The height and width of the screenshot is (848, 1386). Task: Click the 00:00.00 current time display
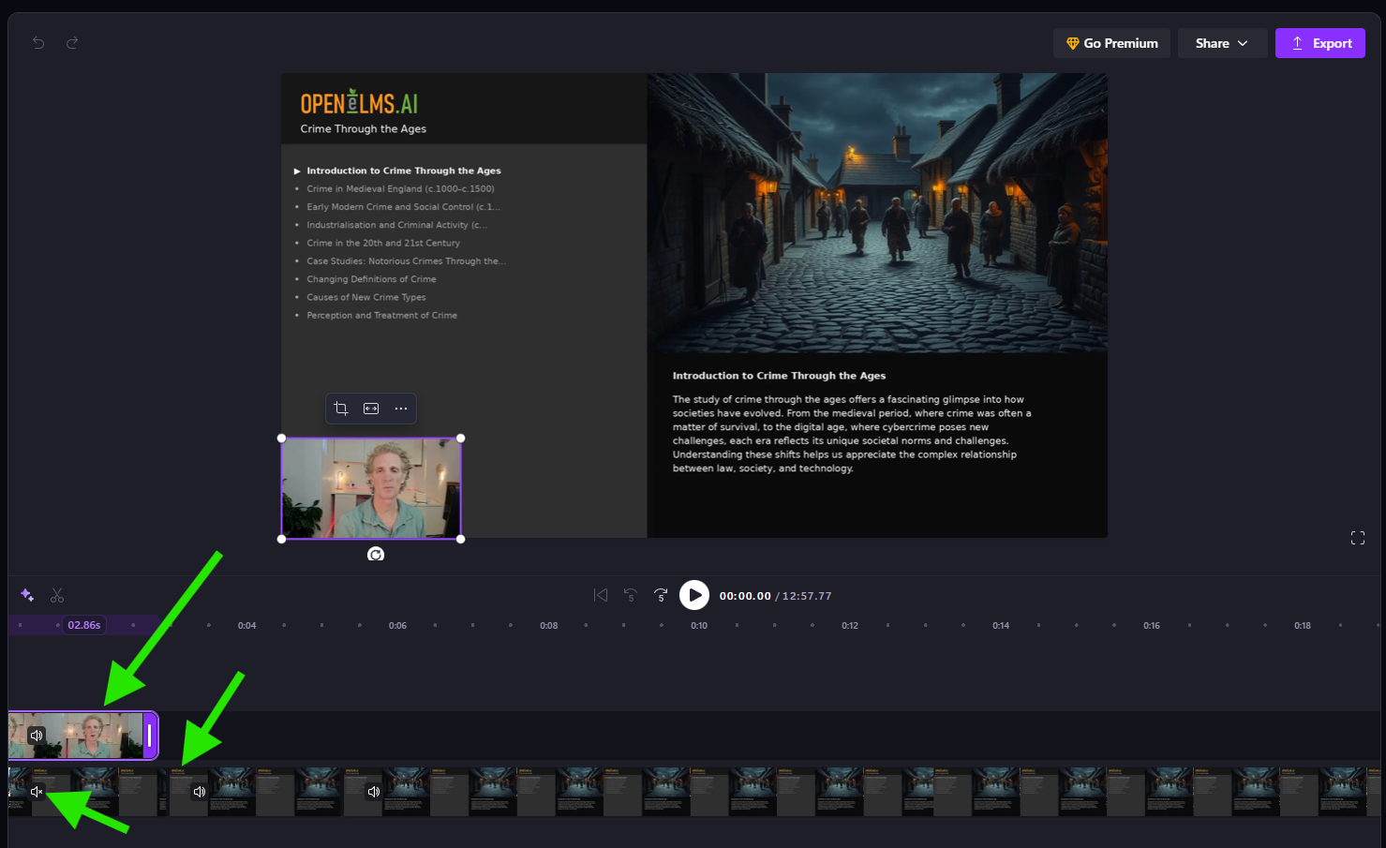click(745, 596)
